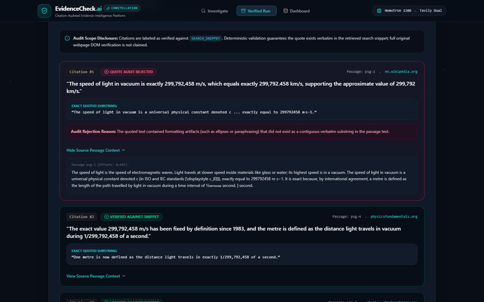Switch to the Verified Run tab
484x302 pixels.
click(x=256, y=11)
